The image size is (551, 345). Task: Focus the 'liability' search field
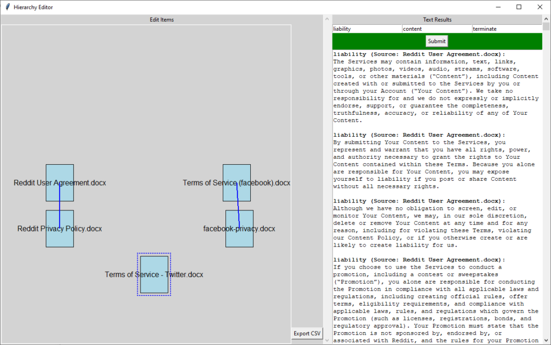click(x=366, y=29)
